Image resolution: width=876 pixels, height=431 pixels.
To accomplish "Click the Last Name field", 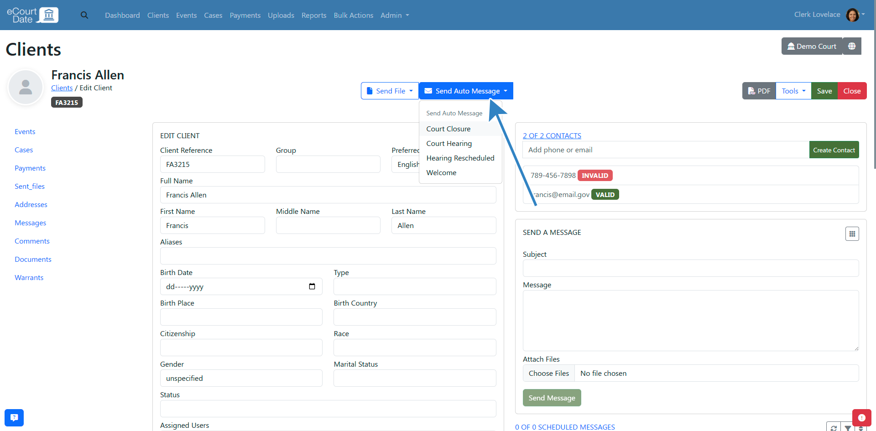I will [x=443, y=225].
